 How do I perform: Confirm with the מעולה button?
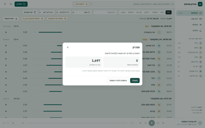pyautogui.click(x=135, y=81)
